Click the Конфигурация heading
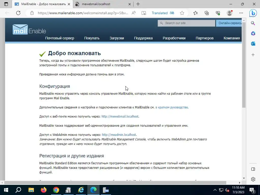The image size is (260, 195). (55, 86)
